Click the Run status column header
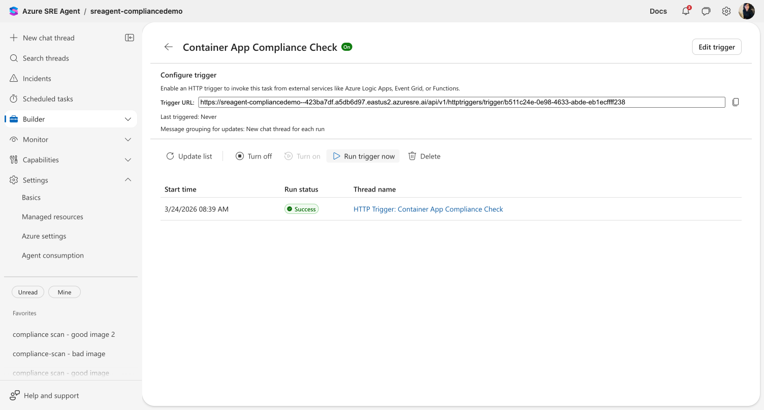 301,189
